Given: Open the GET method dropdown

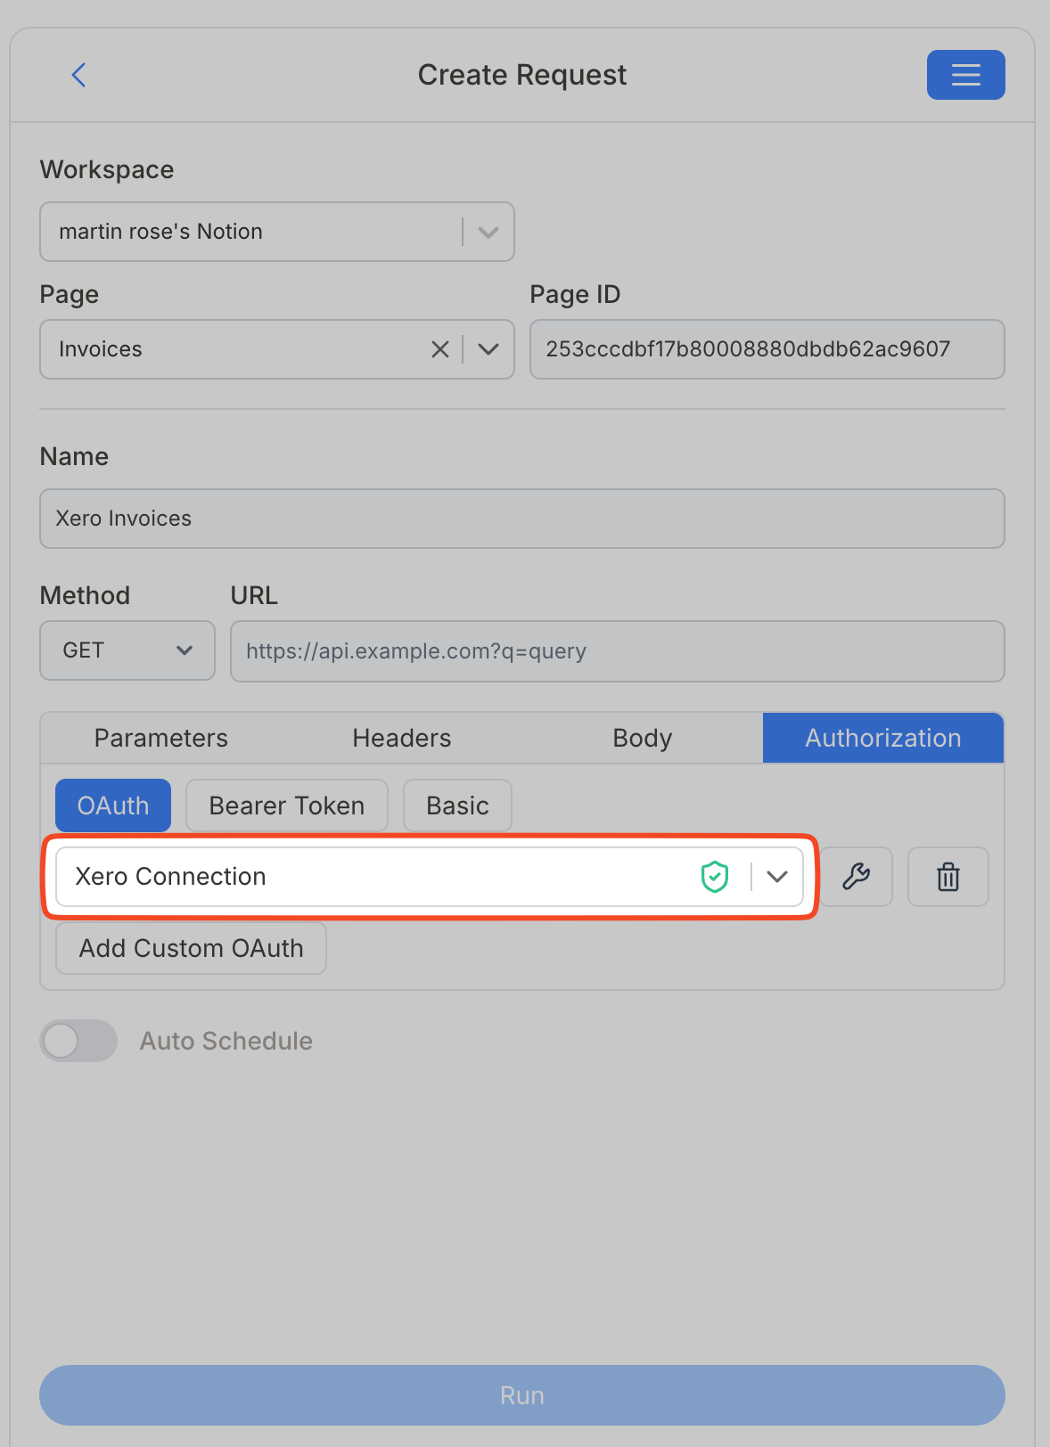Looking at the screenshot, I should (127, 650).
